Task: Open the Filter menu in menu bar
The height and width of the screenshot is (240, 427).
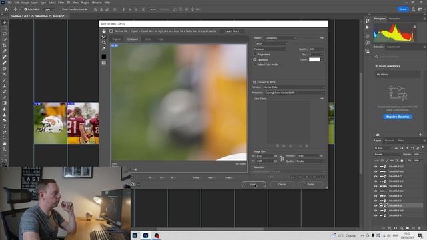Action: tap(61, 3)
